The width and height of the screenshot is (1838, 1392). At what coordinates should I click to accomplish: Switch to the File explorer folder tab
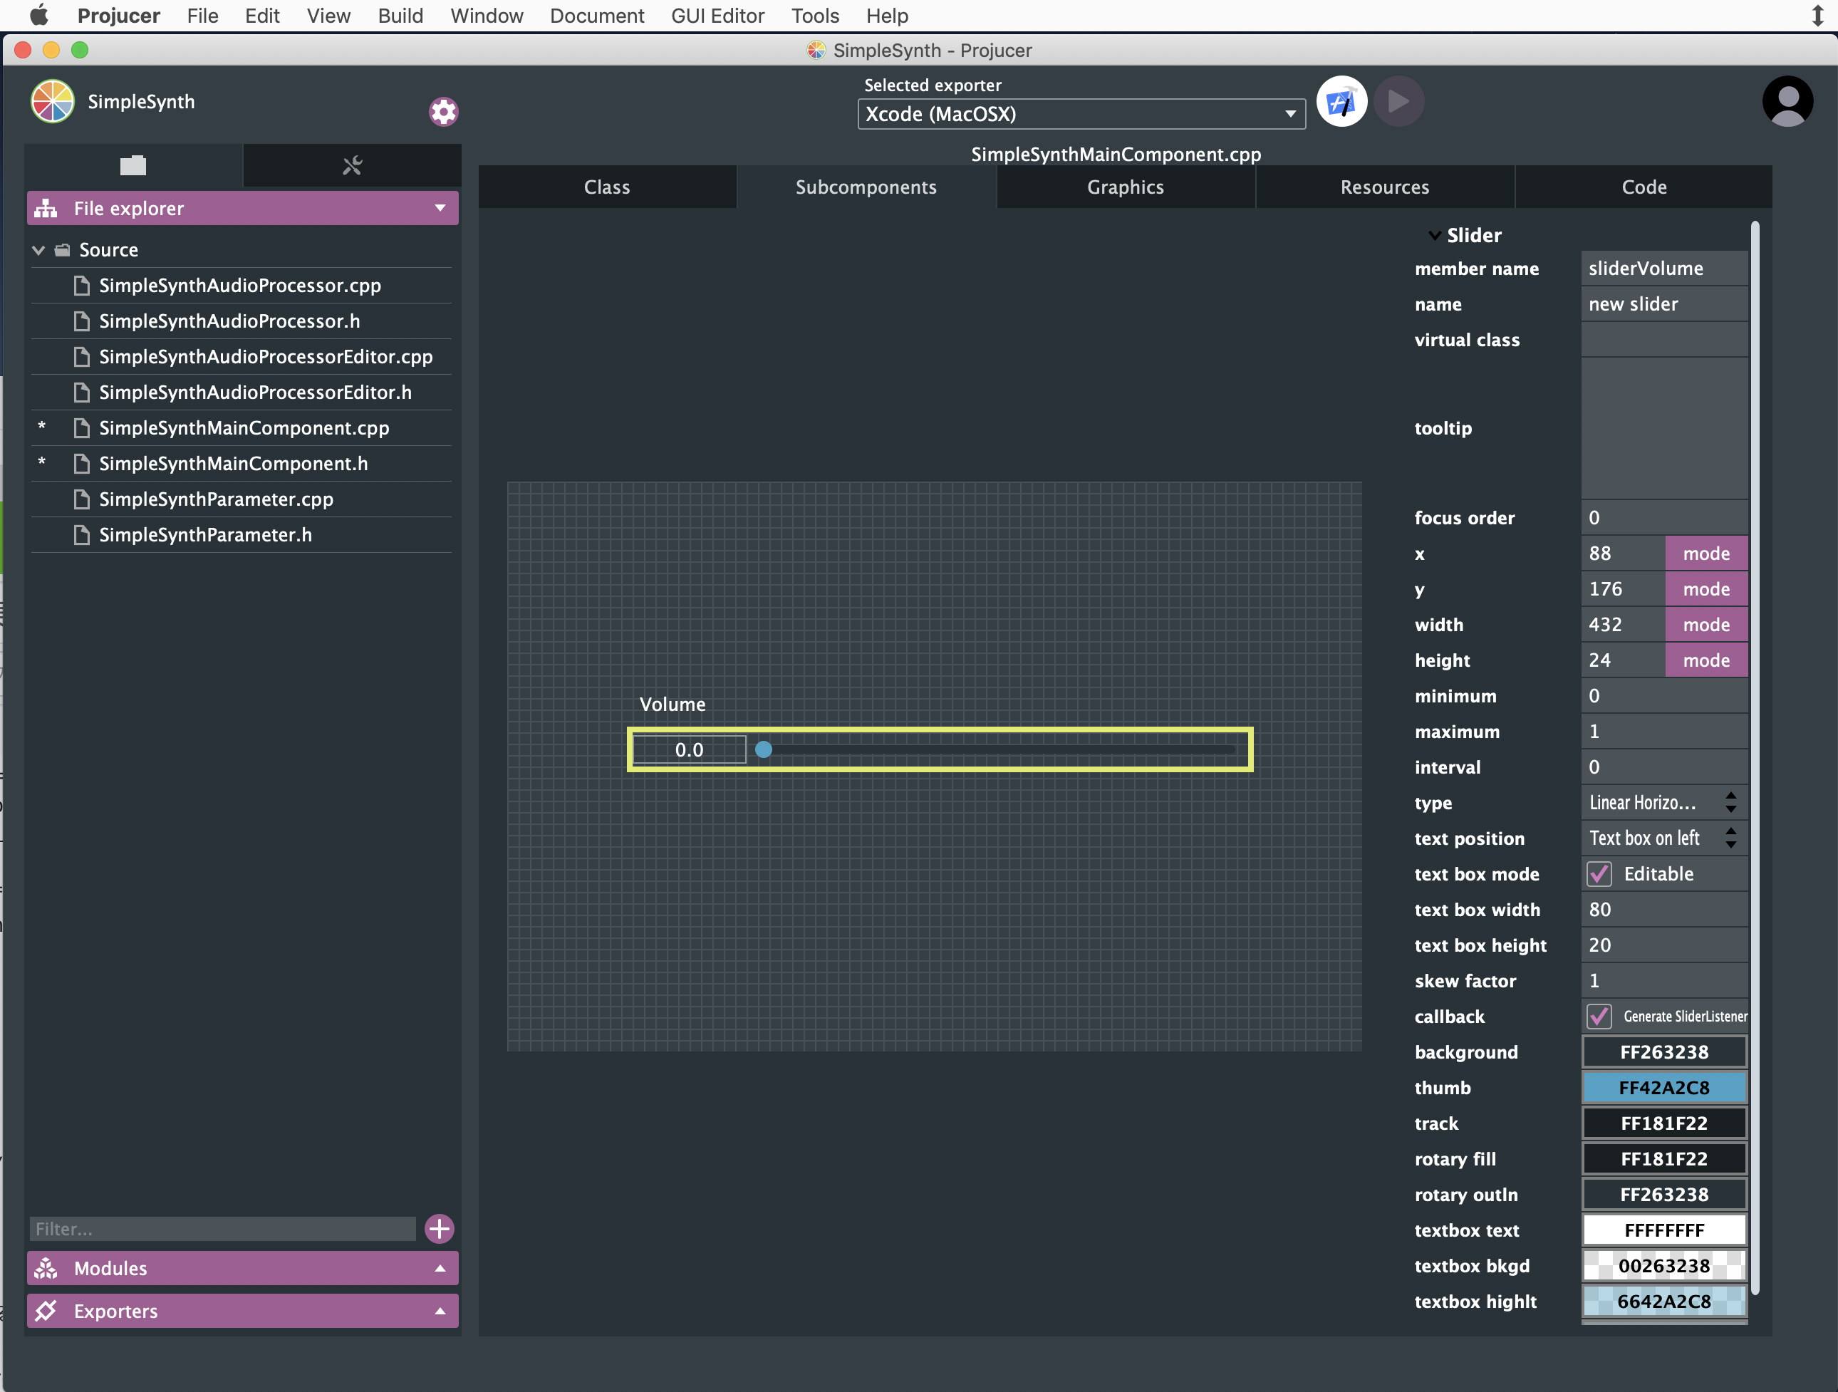coord(133,165)
